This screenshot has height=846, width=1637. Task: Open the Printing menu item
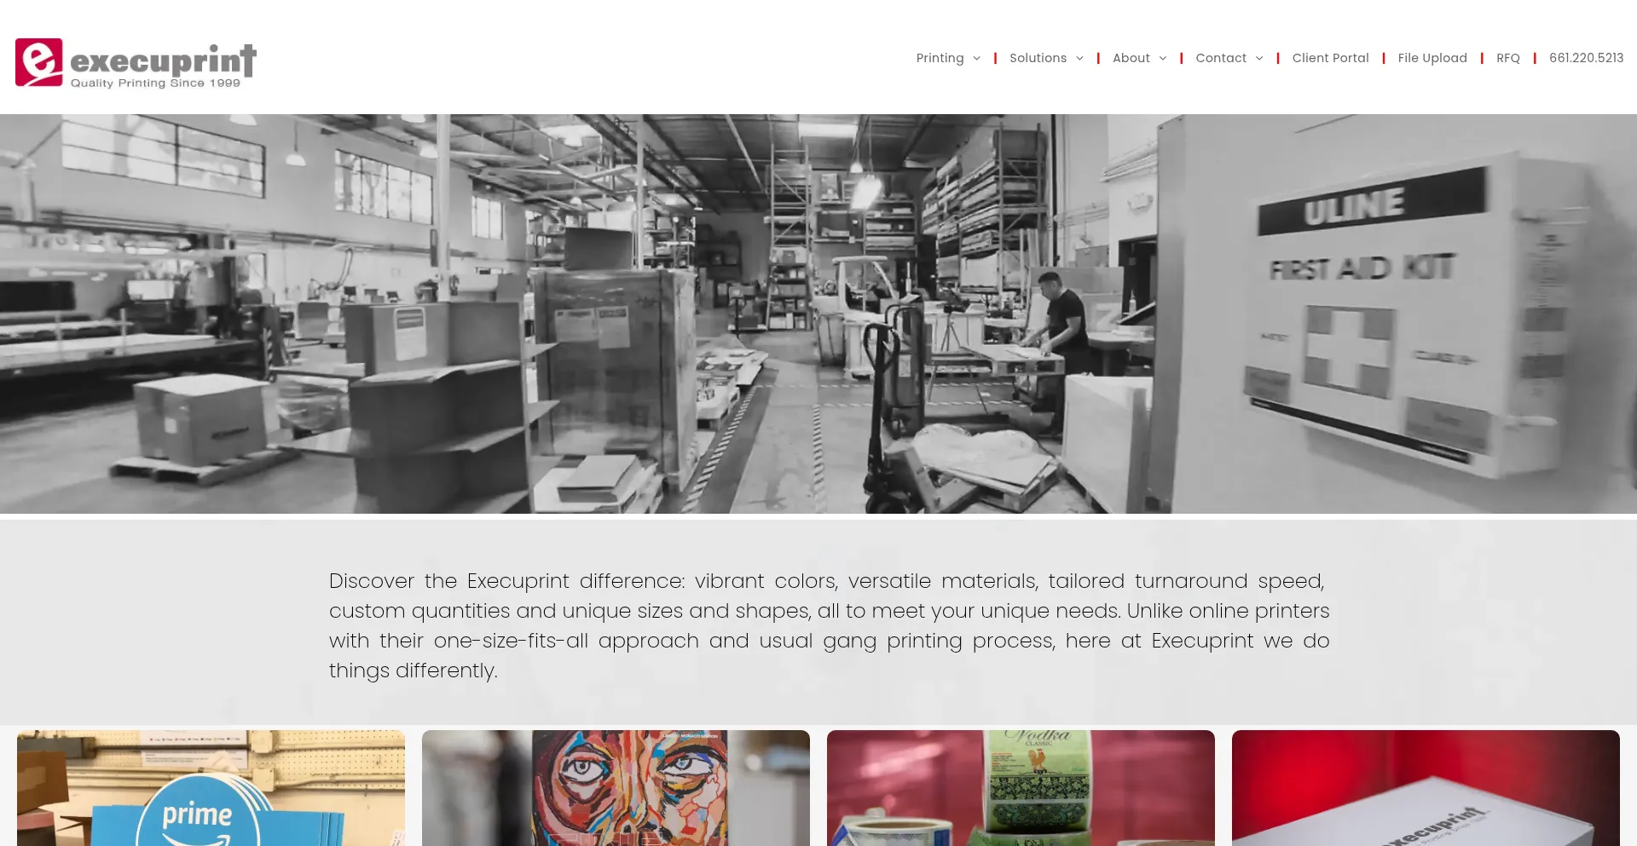click(940, 58)
